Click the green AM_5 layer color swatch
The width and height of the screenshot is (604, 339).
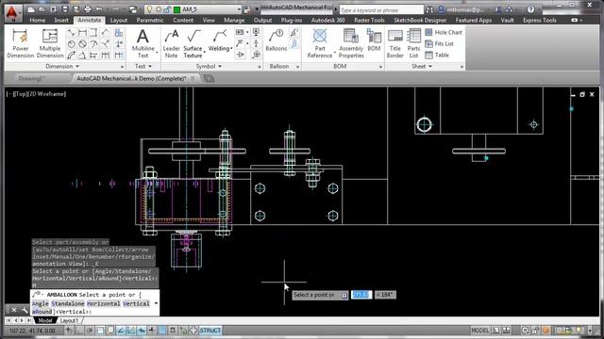click(176, 9)
